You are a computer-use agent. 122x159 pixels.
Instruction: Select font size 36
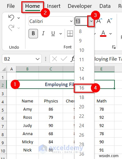[84, 154]
